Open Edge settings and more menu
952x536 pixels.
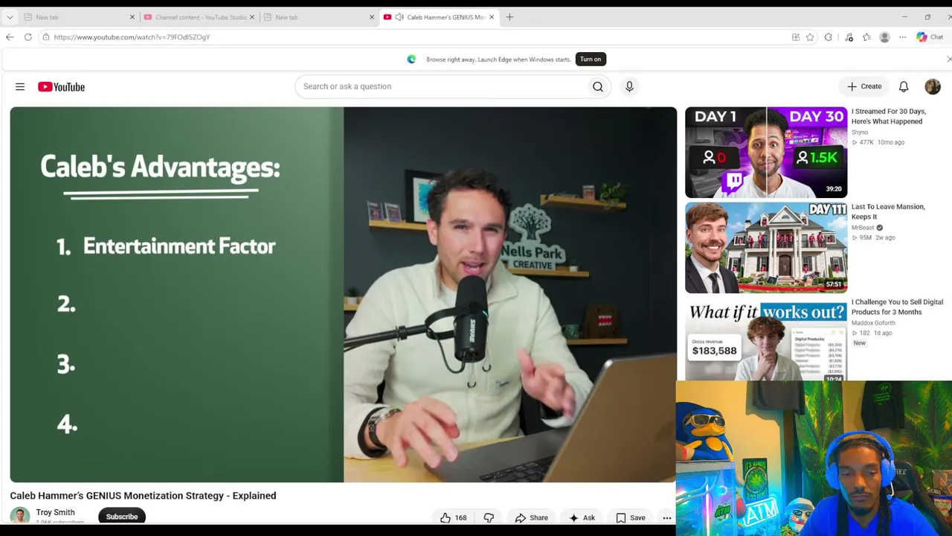[x=902, y=37]
